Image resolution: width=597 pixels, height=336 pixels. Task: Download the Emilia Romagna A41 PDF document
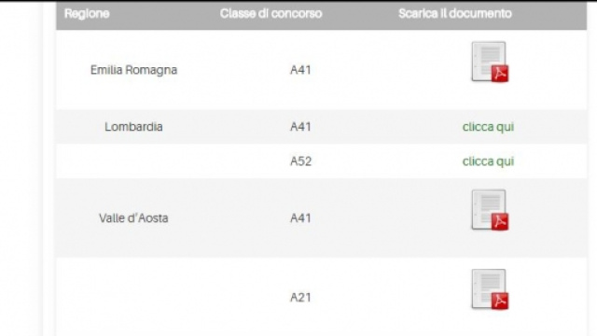490,63
